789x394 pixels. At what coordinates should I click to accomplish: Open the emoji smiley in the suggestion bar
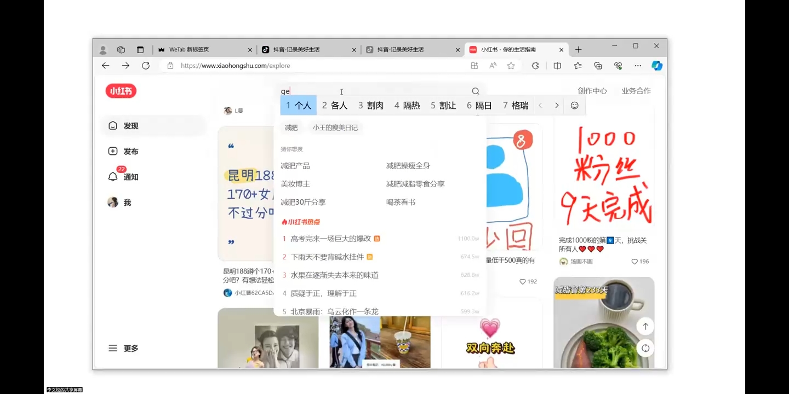point(574,105)
